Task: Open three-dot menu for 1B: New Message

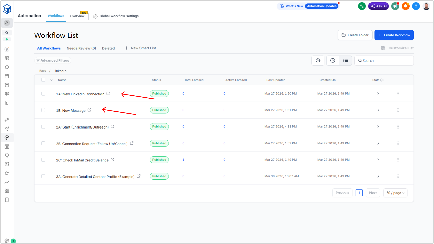Action: (398, 110)
